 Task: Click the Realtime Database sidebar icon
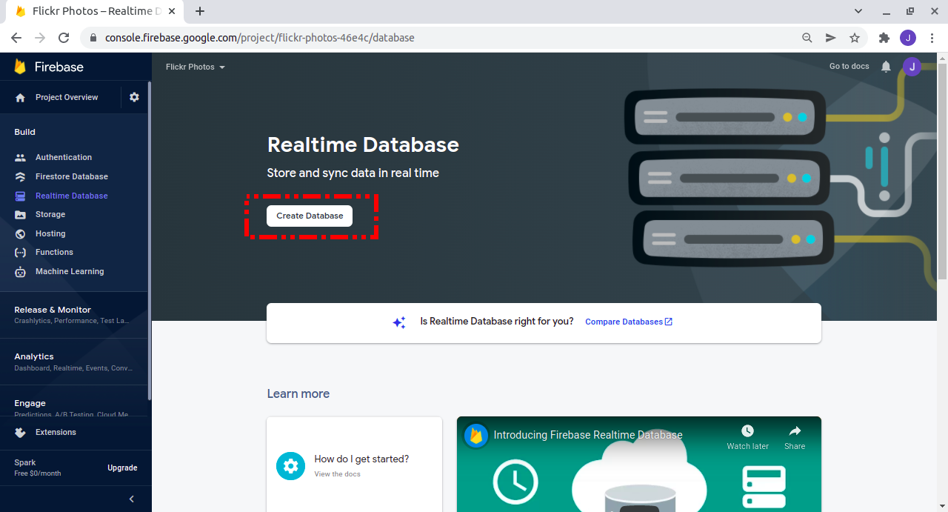tap(21, 196)
